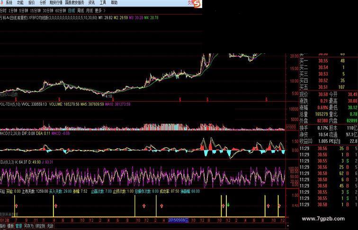Click the 上市天数 1259.00 statistic text
Viewport: 358px width, 230px height.
coord(35,191)
